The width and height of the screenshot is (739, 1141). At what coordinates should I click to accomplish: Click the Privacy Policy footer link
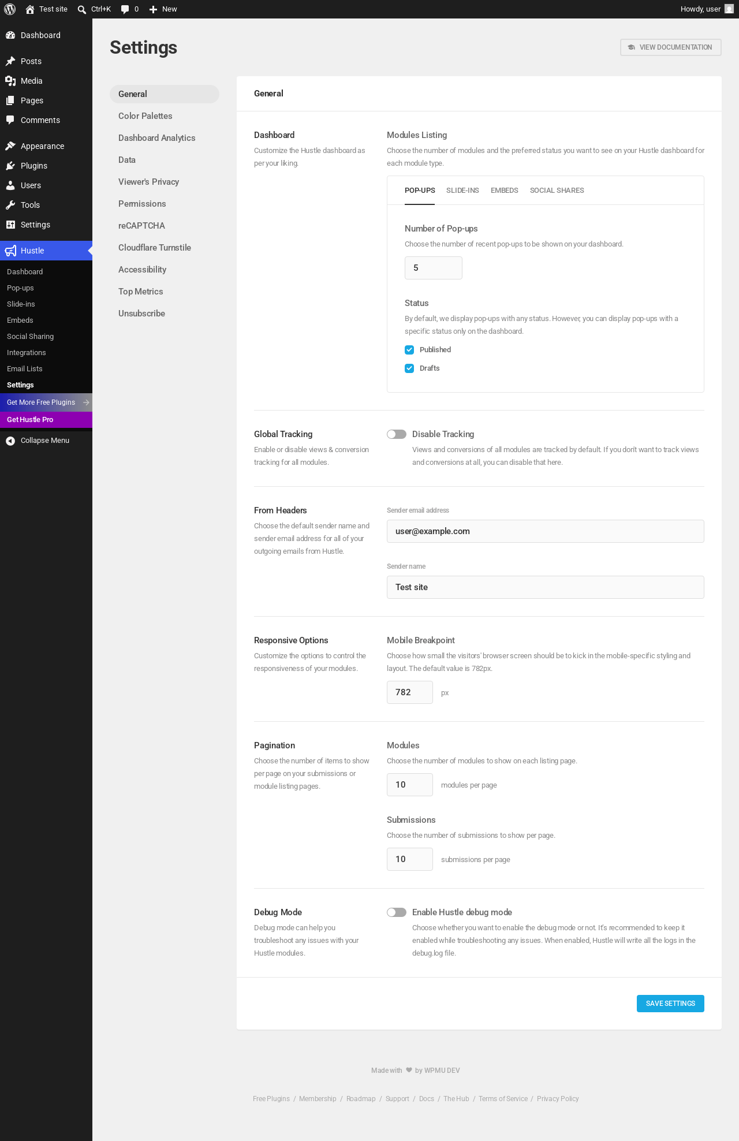tap(558, 1099)
